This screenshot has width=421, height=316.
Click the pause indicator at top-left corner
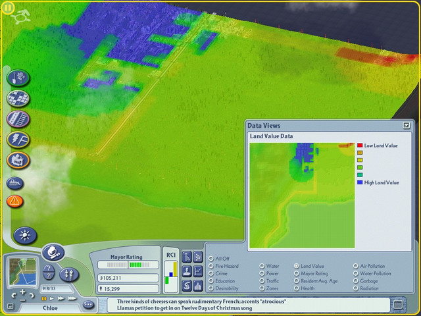pos(7,8)
